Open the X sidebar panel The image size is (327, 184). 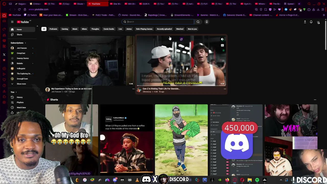coord(4,54)
